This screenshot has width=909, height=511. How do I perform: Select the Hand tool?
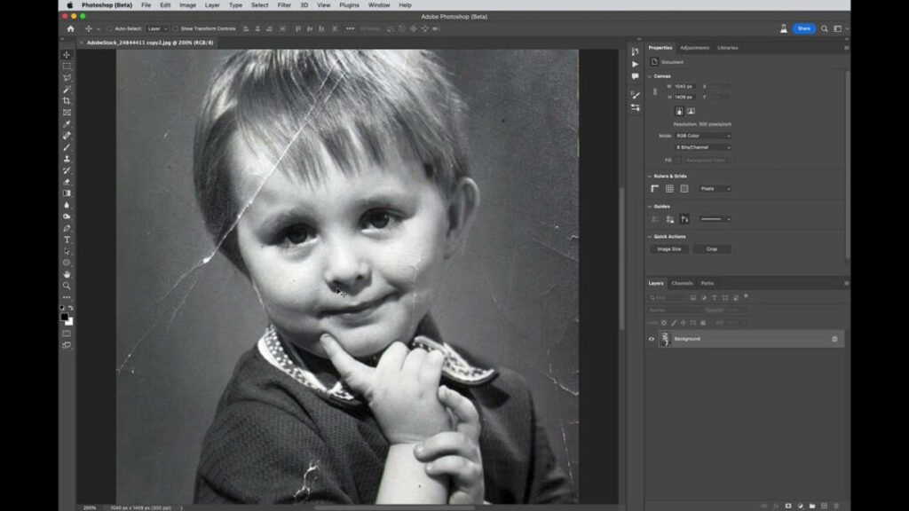67,275
